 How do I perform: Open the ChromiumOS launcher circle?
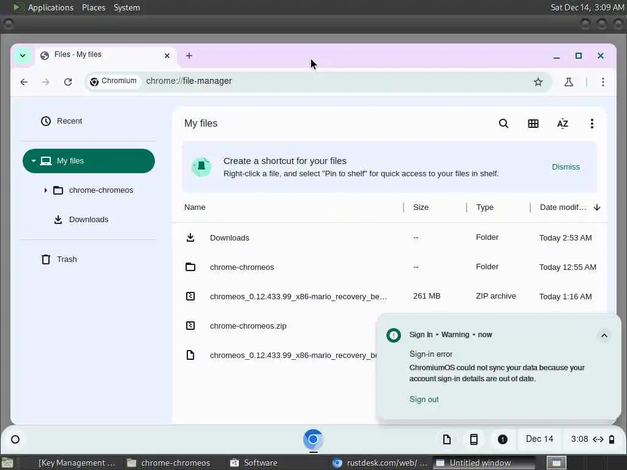[x=15, y=439]
